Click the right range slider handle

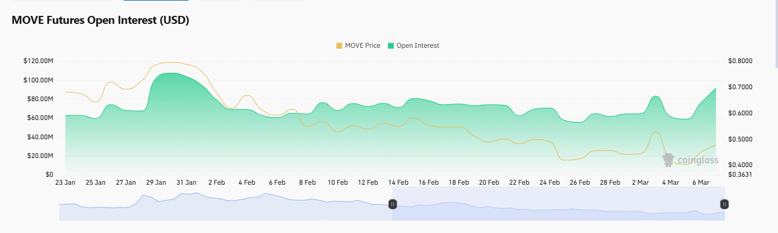pos(724,204)
